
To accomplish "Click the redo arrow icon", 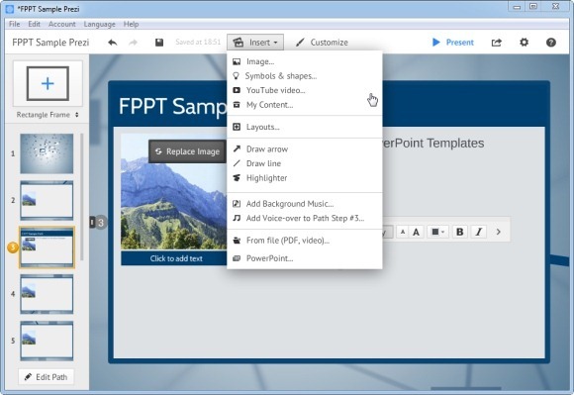I will [x=133, y=43].
